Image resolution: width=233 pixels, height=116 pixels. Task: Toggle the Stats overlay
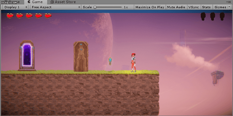coord(206,7)
